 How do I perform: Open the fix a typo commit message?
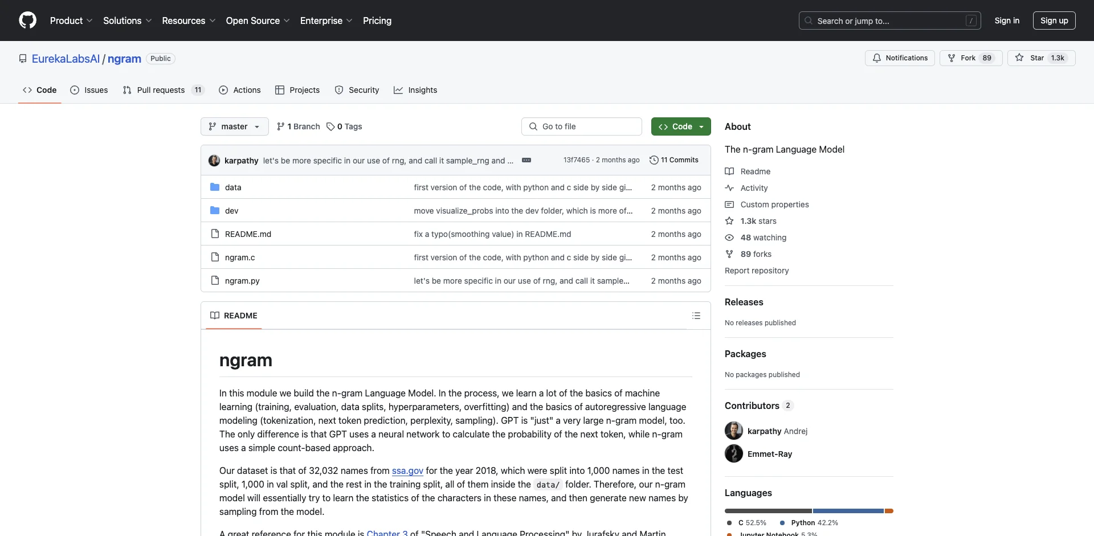[x=492, y=234]
